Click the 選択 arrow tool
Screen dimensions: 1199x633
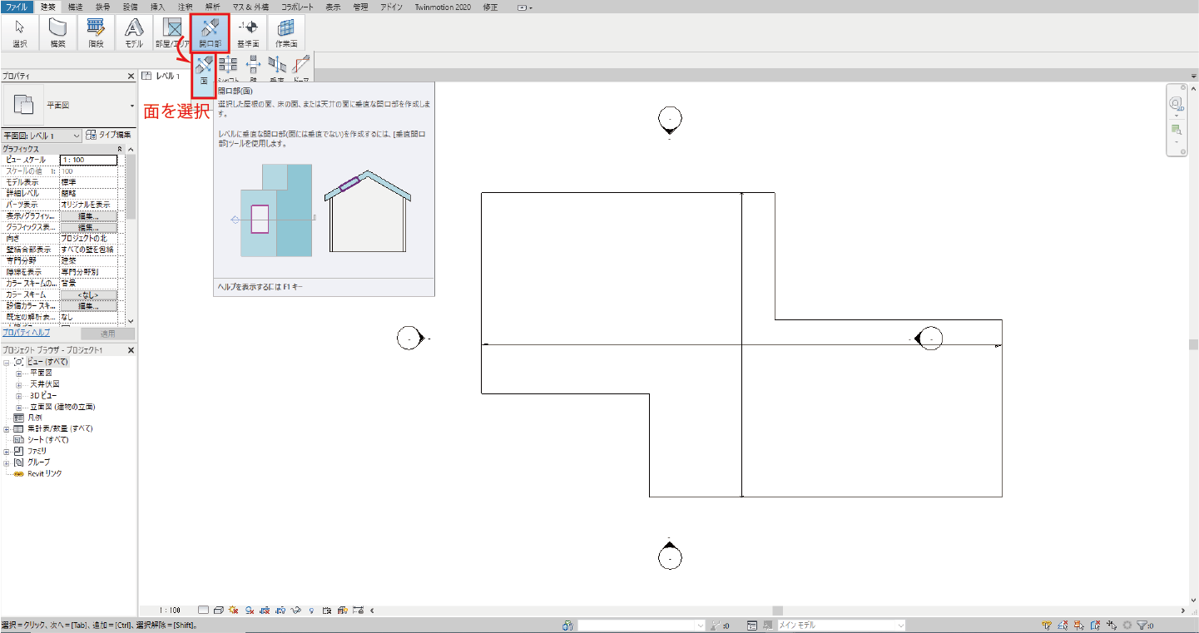tap(19, 33)
